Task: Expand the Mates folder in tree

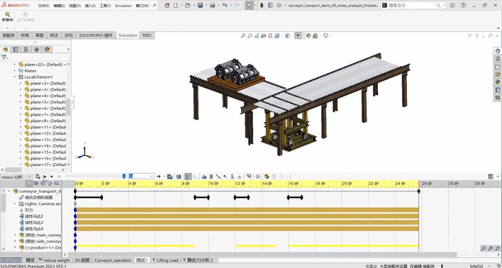Action: tap(14, 71)
